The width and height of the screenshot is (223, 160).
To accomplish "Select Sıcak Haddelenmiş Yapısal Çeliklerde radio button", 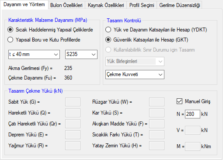I will click(50, 30).
